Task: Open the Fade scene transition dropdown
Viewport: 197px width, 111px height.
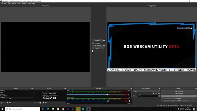Action: click(x=147, y=91)
